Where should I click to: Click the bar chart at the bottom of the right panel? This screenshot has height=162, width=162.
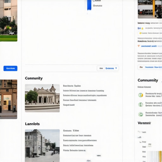click(x=155, y=156)
